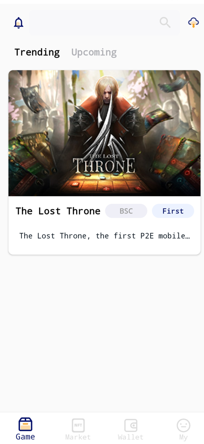Tap the Wallet label in bottom navigation
Image resolution: width=204 pixels, height=444 pixels.
point(131,437)
